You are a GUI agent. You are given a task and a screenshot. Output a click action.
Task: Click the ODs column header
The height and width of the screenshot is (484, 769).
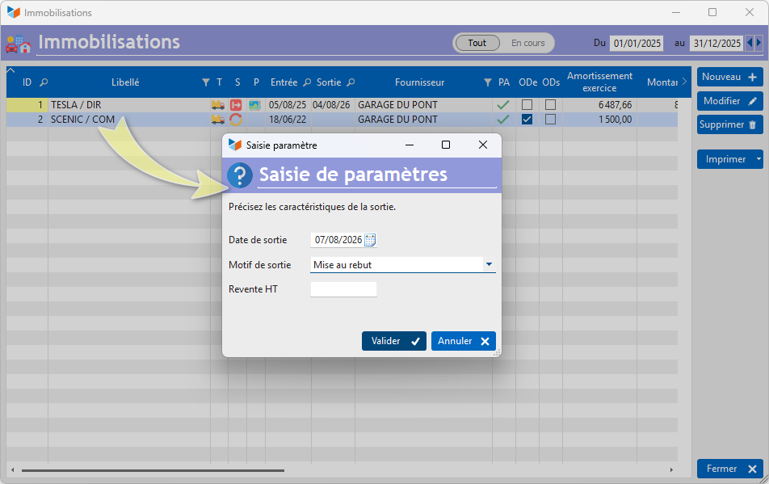(551, 82)
